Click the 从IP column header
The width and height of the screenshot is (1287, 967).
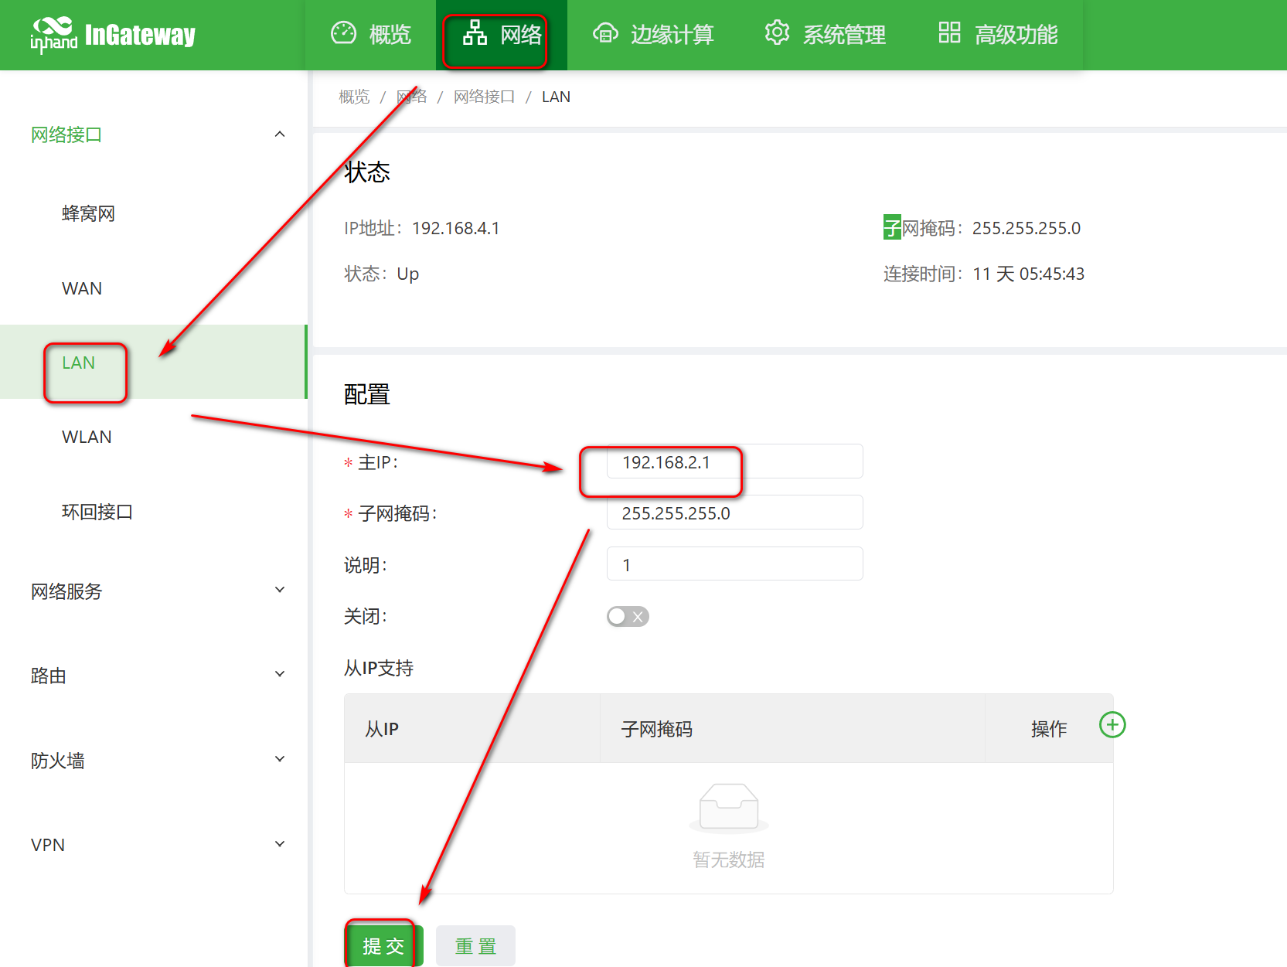click(382, 729)
